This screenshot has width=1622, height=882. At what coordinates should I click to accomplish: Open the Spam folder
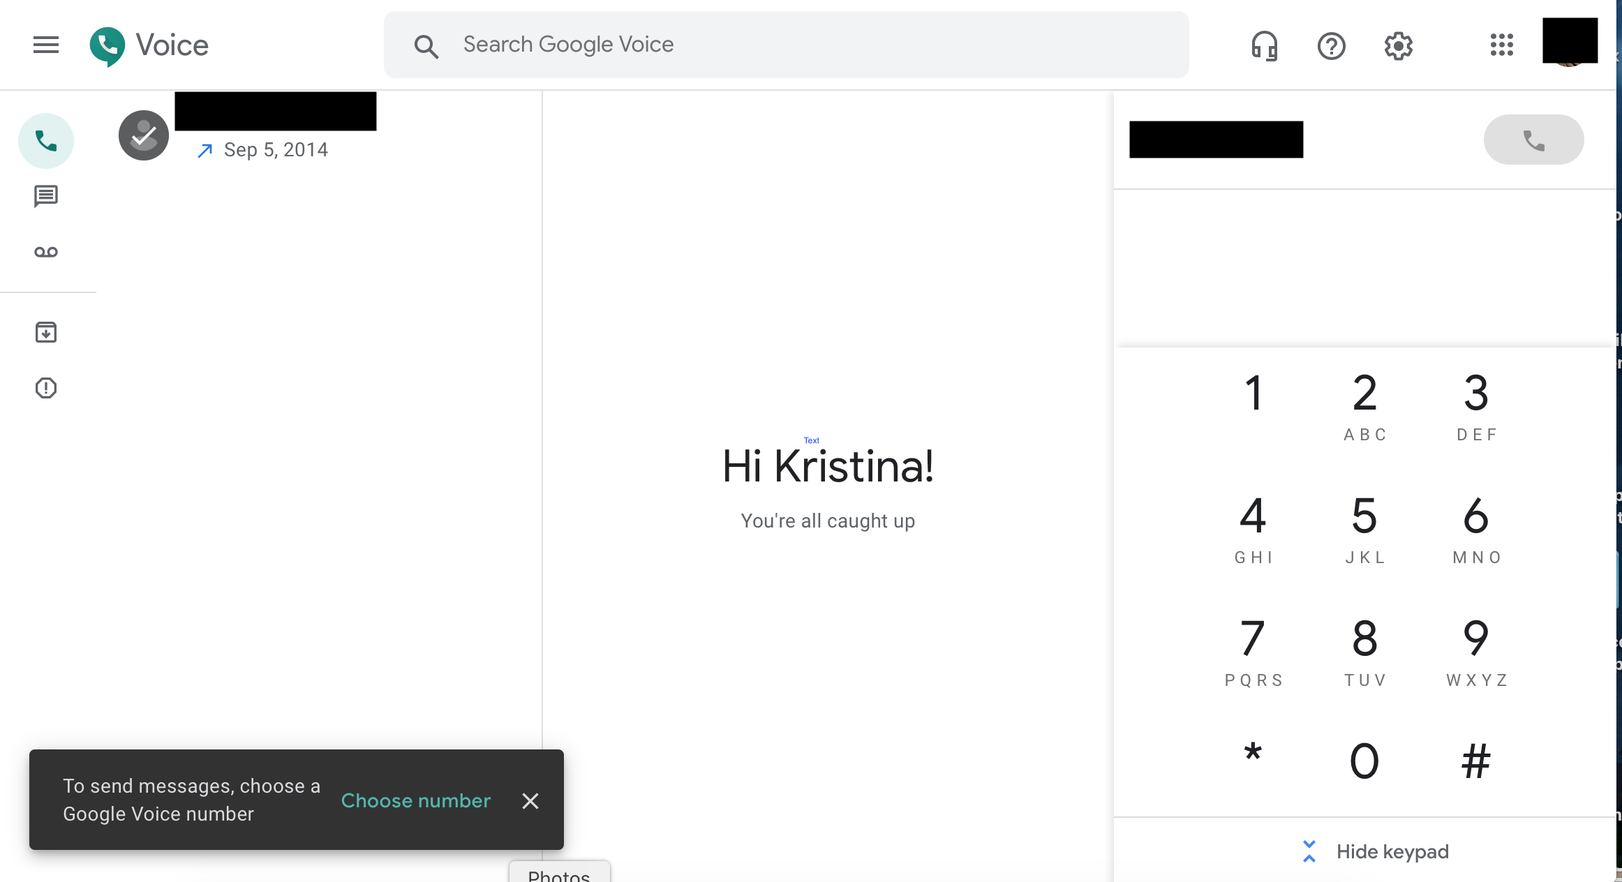click(45, 387)
